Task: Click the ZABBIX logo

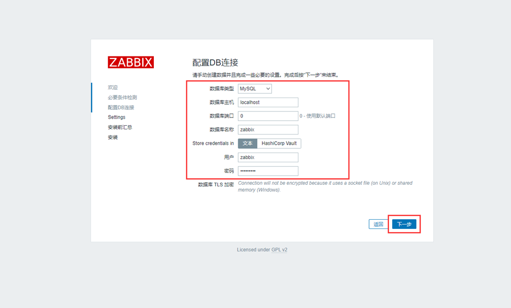Action: (x=131, y=62)
